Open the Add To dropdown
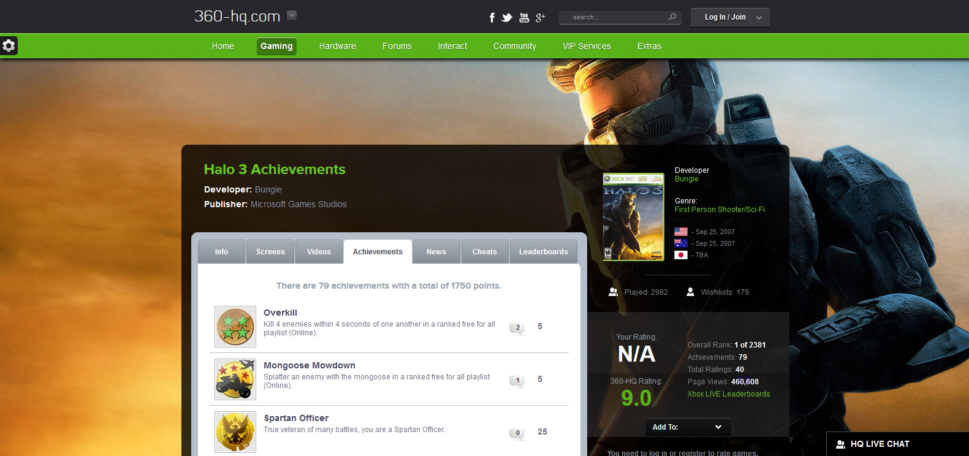The height and width of the screenshot is (456, 969). point(688,427)
